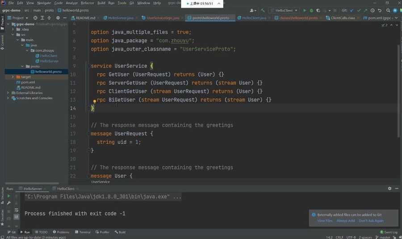
Task: Click Don't Ask Again link in notification
Action: [371, 221]
